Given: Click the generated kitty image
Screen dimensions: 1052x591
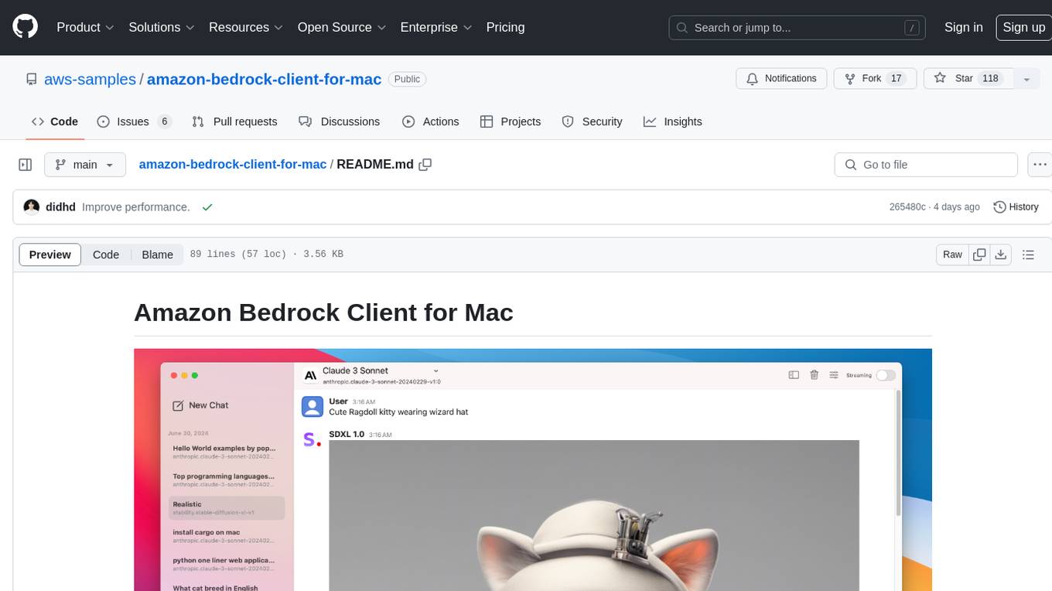Looking at the screenshot, I should [594, 515].
